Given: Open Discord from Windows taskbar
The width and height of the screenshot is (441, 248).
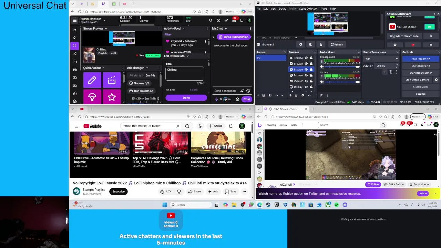Looking at the screenshot, I should [345, 205].
